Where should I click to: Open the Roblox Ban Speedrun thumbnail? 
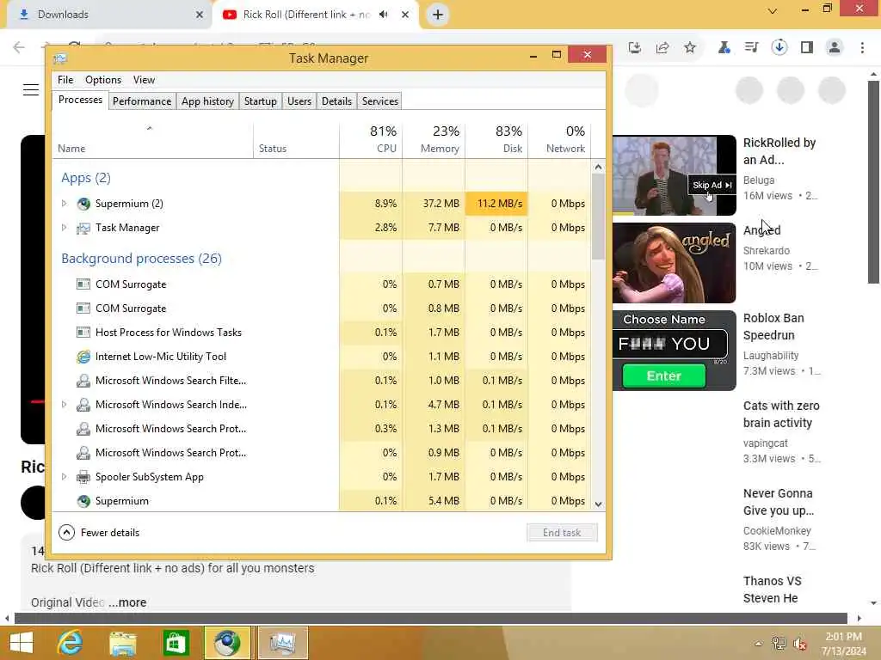click(675, 351)
